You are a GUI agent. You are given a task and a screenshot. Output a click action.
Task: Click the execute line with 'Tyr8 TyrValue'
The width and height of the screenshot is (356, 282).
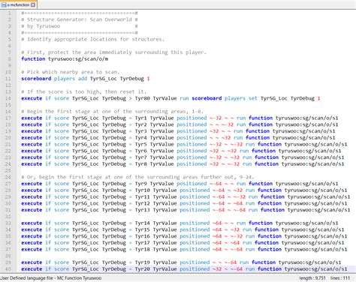point(183,163)
